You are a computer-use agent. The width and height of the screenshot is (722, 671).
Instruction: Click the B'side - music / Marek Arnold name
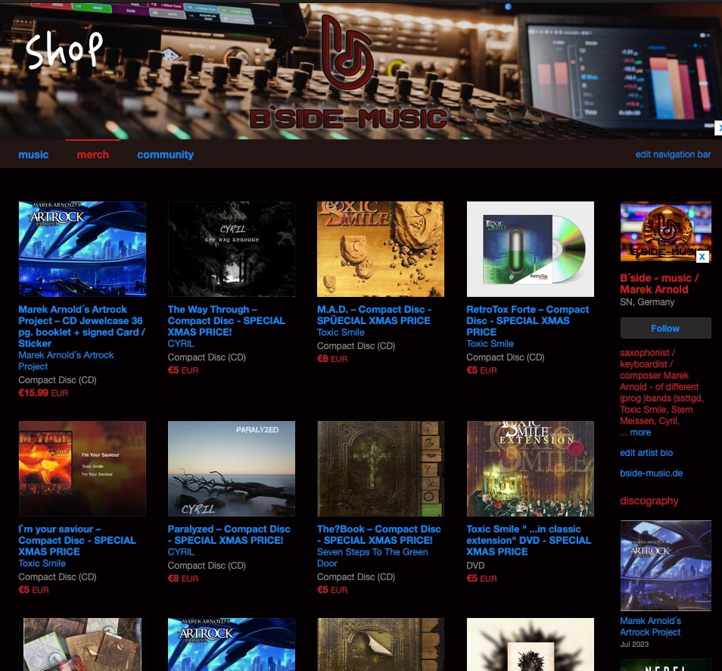659,284
